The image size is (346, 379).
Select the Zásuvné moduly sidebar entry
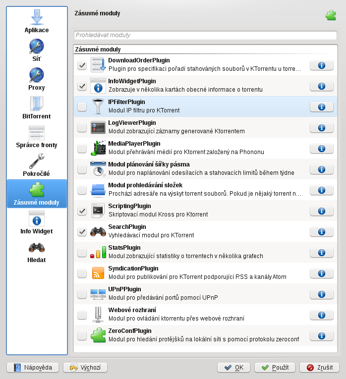37,194
